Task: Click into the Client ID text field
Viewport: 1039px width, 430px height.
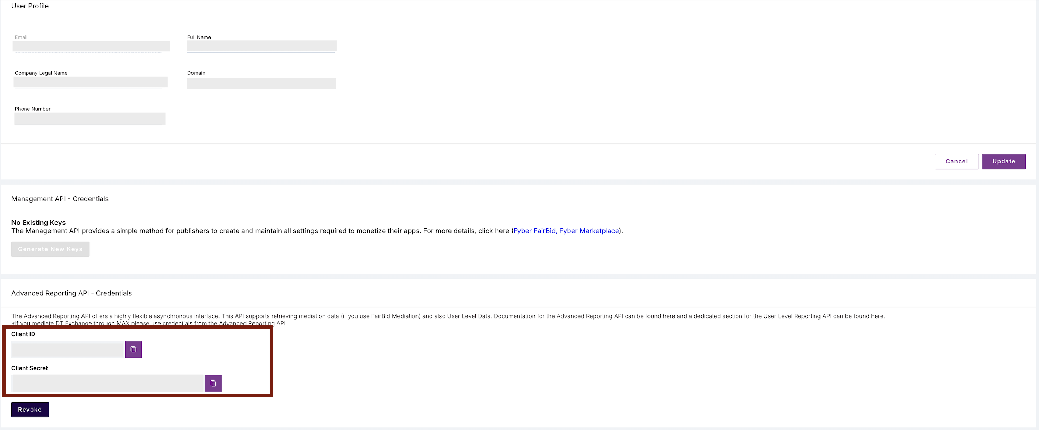Action: pos(67,349)
